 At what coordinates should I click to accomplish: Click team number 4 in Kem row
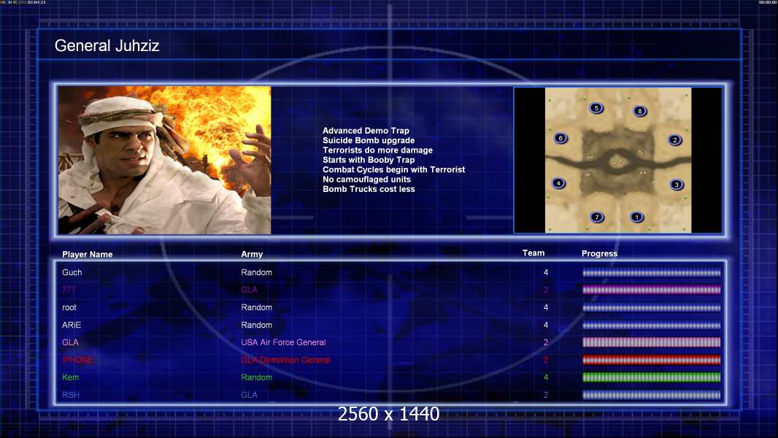pyautogui.click(x=546, y=377)
